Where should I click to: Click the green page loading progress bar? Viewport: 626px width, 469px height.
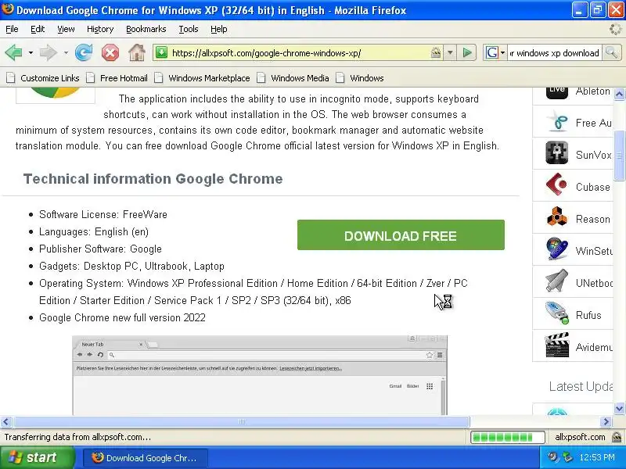tap(507, 437)
